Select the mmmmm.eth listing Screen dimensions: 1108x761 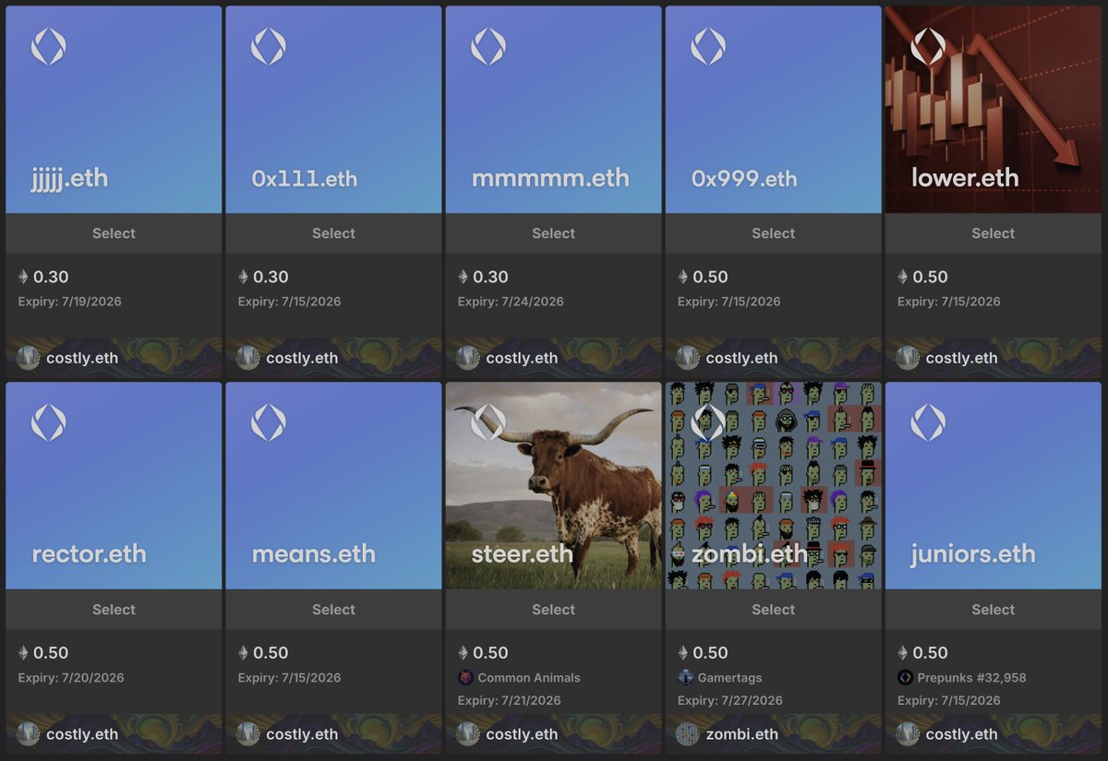pyautogui.click(x=553, y=233)
